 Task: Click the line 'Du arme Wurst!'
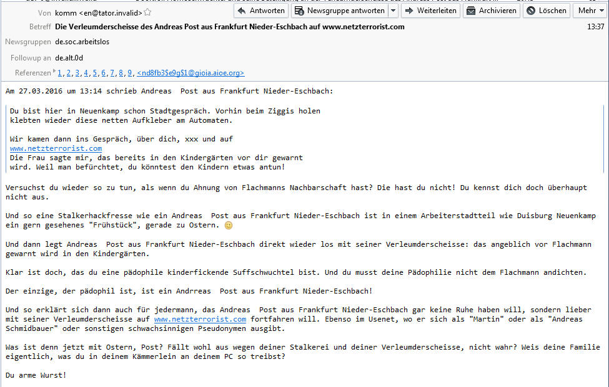36,375
